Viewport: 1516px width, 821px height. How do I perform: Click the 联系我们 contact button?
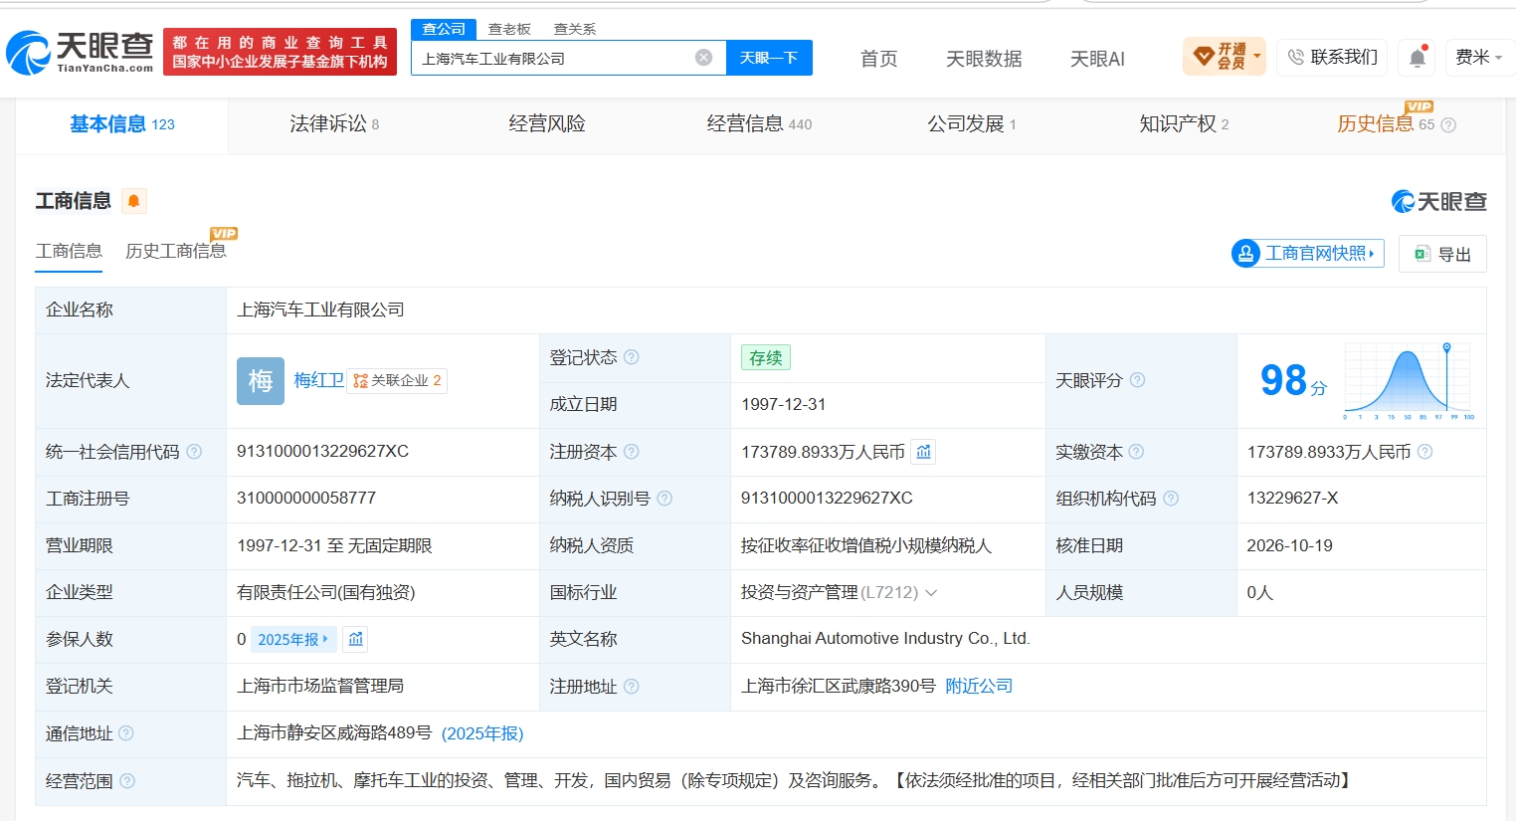[1332, 58]
